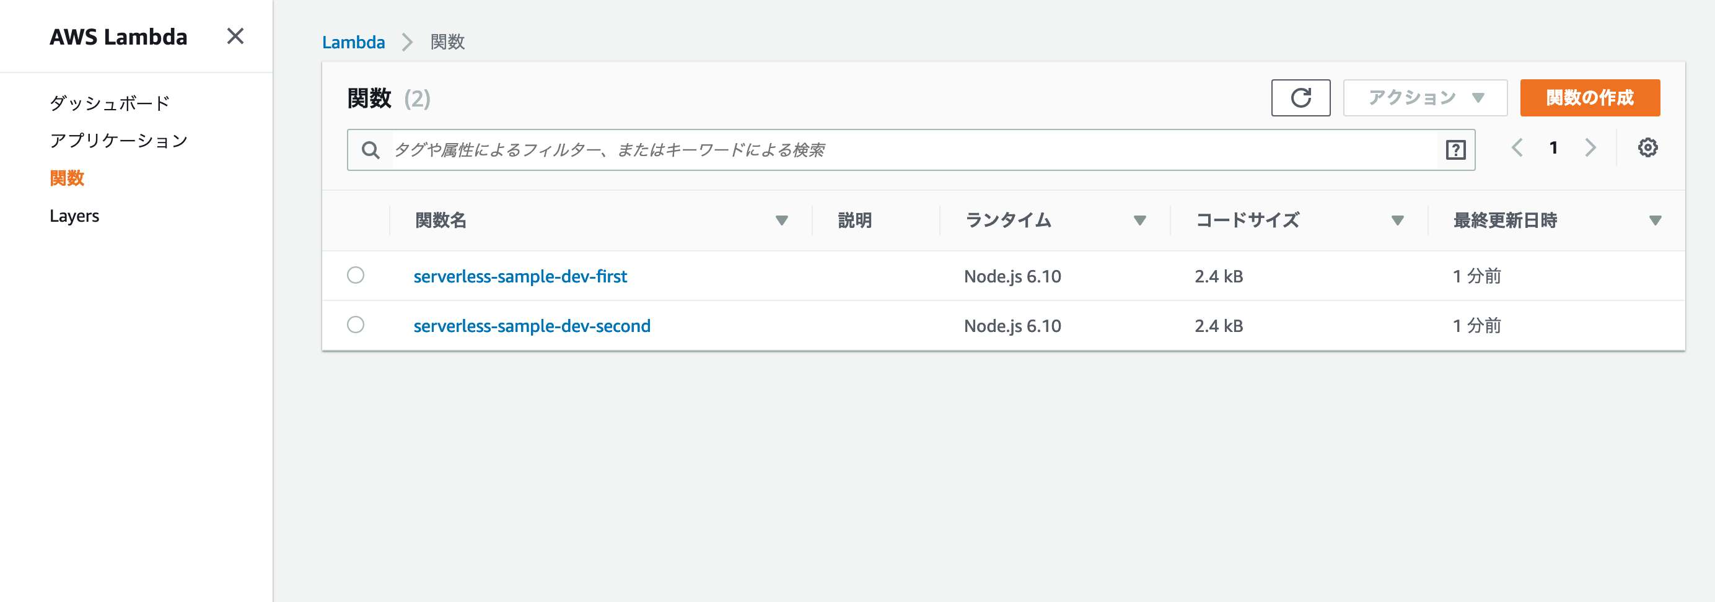Click 関数の作成 button

pyautogui.click(x=1590, y=98)
